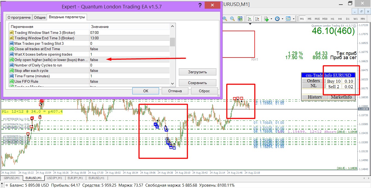Click the clock Periods icon
The height and width of the screenshot is (188, 371).
click(277, 19)
